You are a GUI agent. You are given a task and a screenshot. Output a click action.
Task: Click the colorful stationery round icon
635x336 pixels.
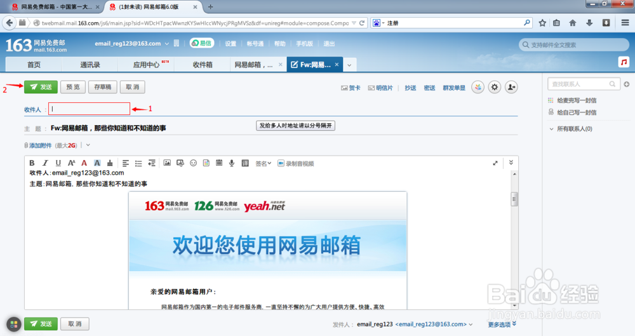(478, 87)
